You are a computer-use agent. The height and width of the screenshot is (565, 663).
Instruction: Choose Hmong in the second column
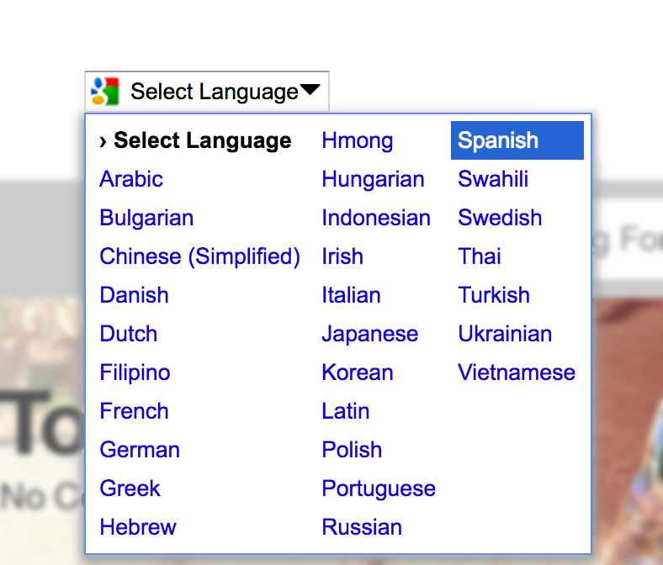coord(358,140)
